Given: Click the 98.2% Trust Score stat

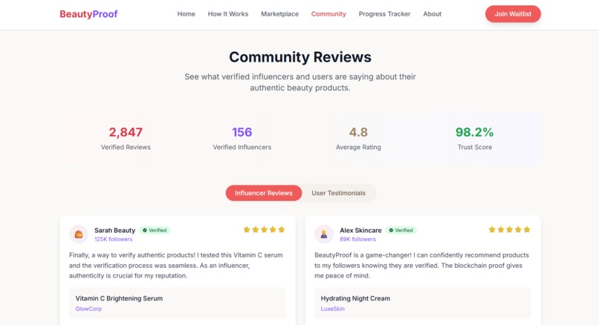Looking at the screenshot, I should coord(474,138).
